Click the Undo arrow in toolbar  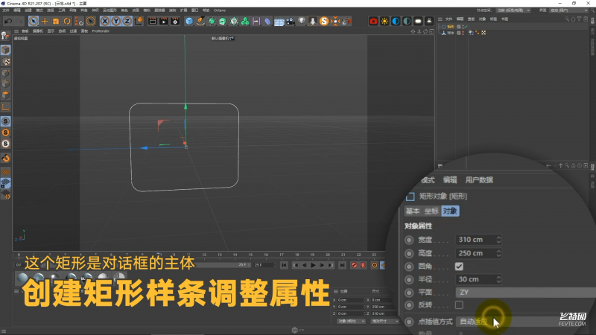[8, 22]
